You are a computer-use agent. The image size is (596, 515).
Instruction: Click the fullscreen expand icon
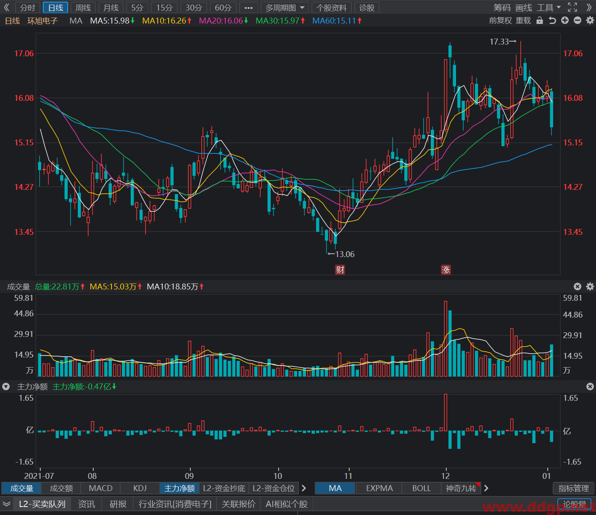pos(572,7)
